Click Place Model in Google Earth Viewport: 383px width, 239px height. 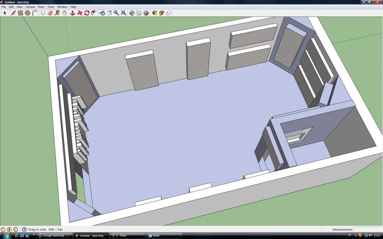point(146,13)
